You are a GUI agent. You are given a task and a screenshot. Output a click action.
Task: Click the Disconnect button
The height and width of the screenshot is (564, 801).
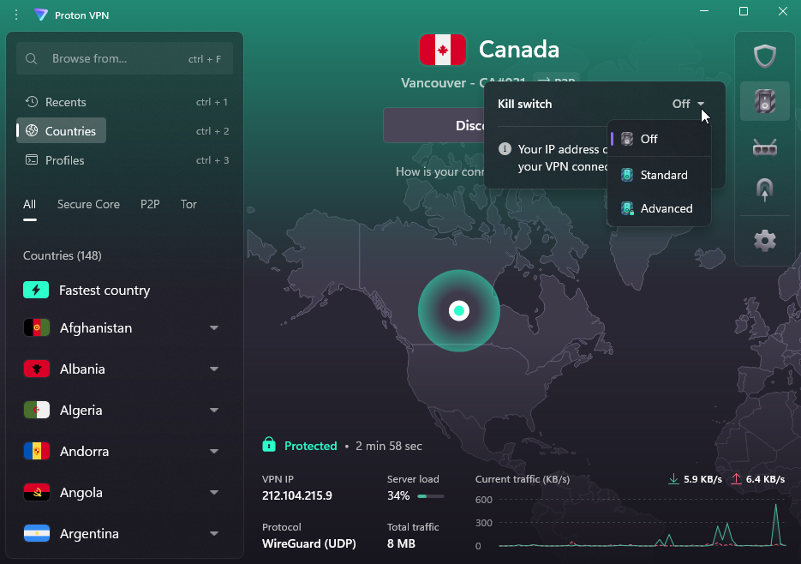(434, 125)
